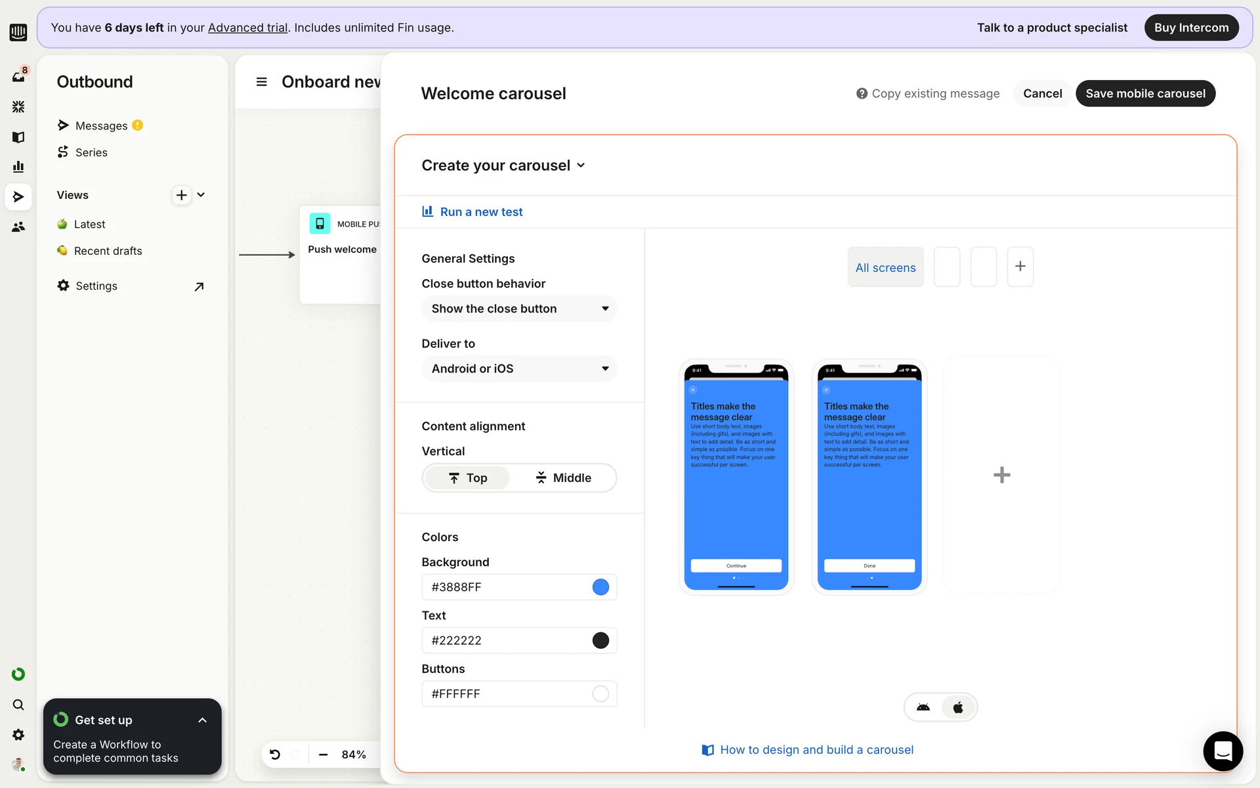Open Series in Outbound menu
Screen dimensions: 1260x788
91,152
